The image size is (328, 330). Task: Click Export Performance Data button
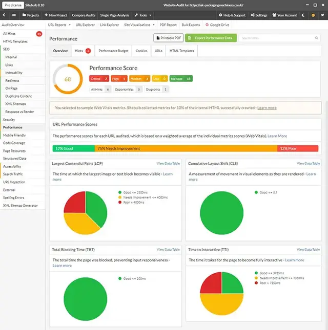coord(211,38)
